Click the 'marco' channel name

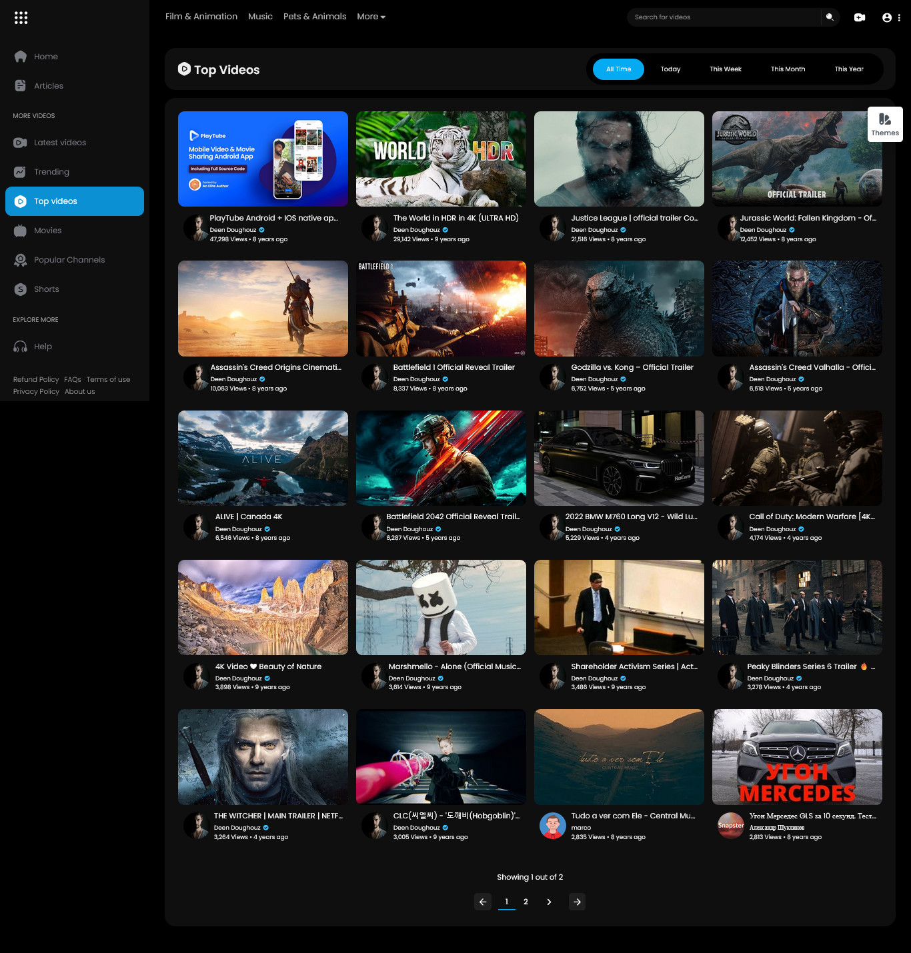click(581, 828)
